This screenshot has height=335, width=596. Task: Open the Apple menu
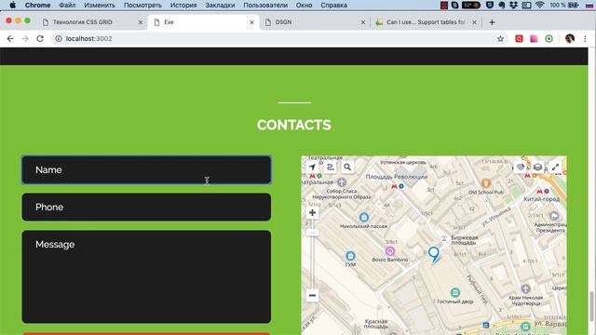click(x=12, y=6)
